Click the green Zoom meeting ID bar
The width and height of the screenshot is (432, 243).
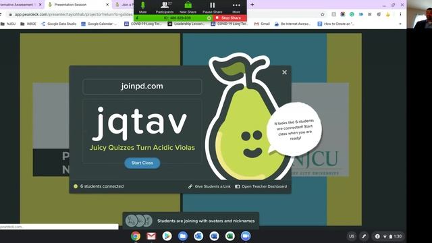tap(173, 18)
